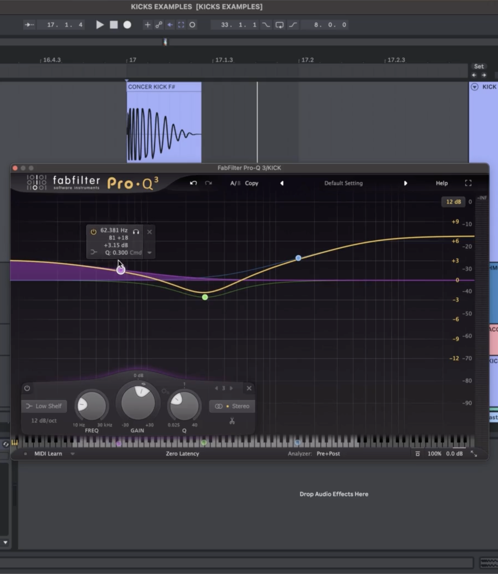Open the Default Setting preset menu
The width and height of the screenshot is (498, 574).
[x=344, y=183]
